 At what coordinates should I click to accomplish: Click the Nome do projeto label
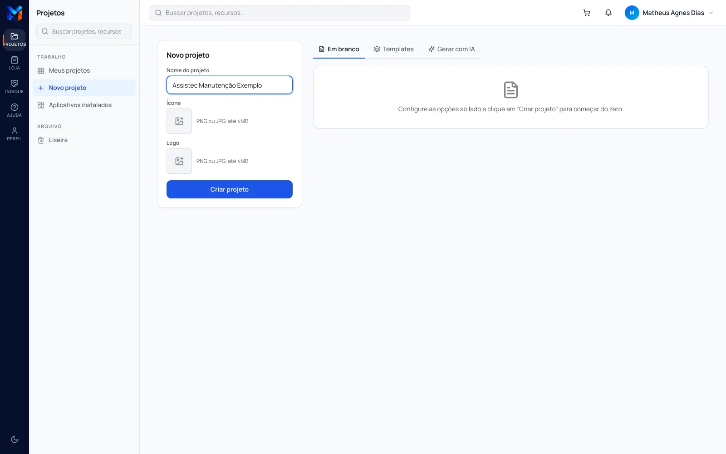coord(188,70)
